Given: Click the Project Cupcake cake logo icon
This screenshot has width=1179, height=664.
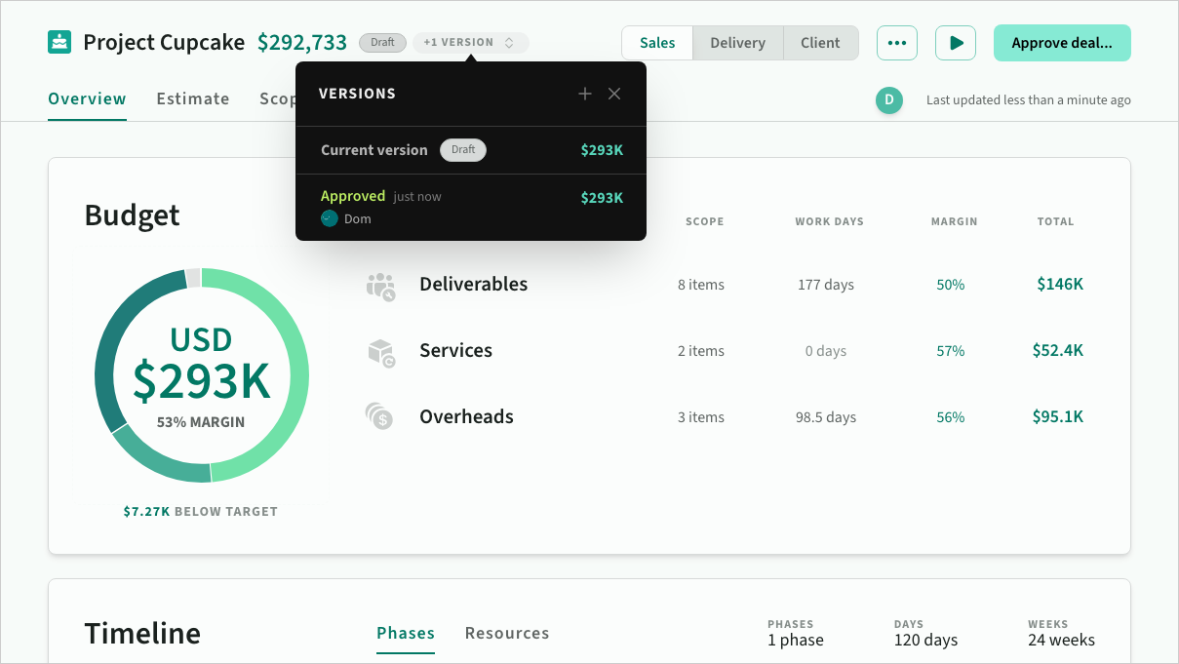Looking at the screenshot, I should click(x=59, y=43).
